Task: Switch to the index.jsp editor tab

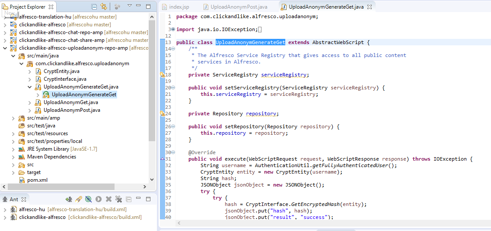Action: pos(179,6)
